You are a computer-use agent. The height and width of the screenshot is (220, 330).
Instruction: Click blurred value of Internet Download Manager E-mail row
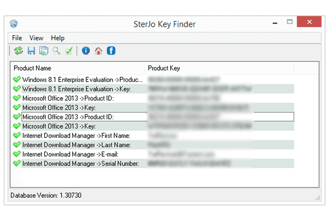(181, 154)
